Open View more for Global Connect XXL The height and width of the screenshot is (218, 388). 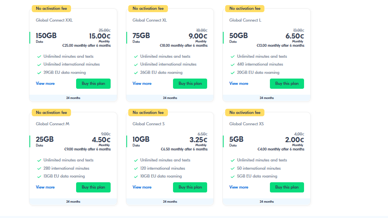click(45, 84)
